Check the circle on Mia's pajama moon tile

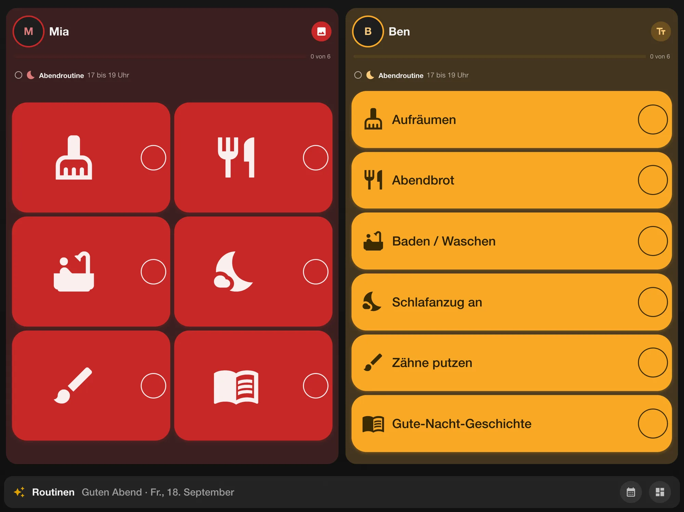click(x=315, y=272)
